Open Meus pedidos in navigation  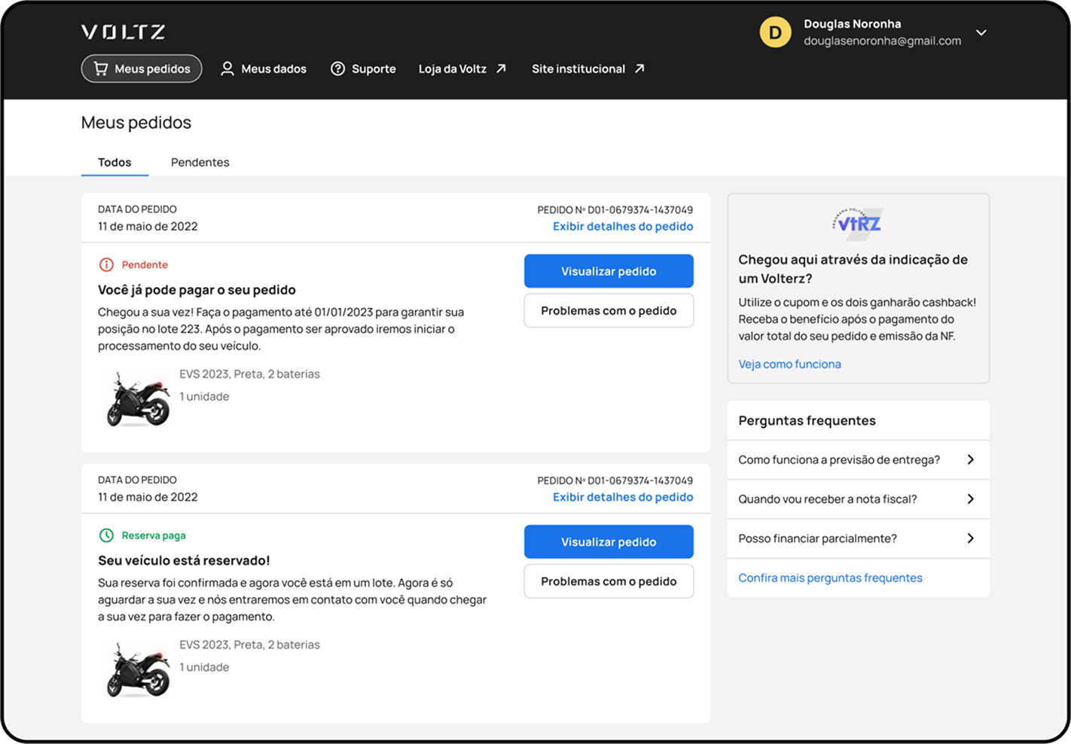tap(142, 69)
